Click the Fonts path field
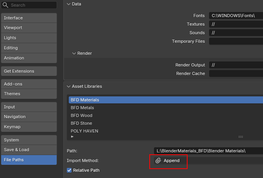263x178 pixels. pyautogui.click(x=236, y=16)
